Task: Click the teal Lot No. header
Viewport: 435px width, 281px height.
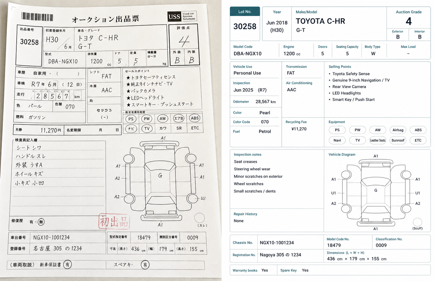Action: (245, 12)
